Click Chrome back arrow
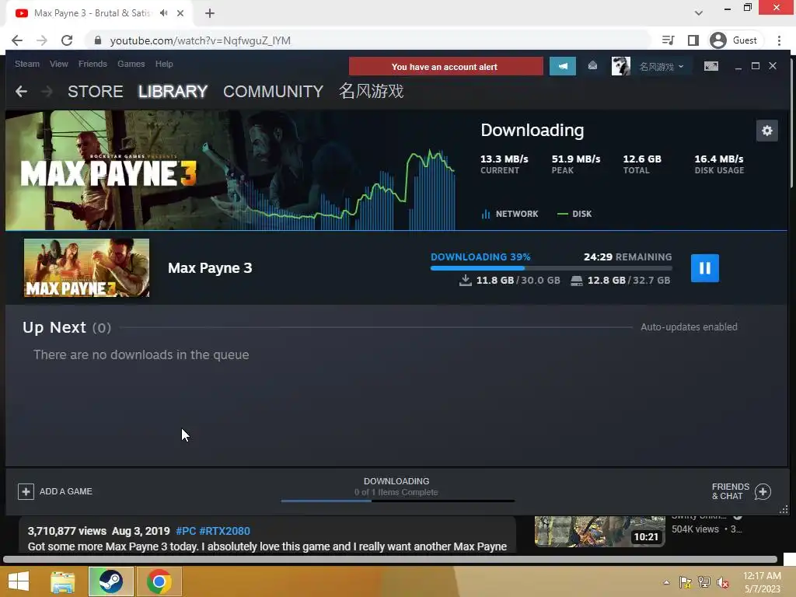The width and height of the screenshot is (796, 597). tap(17, 40)
